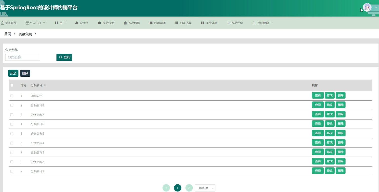This screenshot has height=192, width=379.
Task: Click the 首页 breadcrumb link
Action: pyautogui.click(x=8, y=34)
